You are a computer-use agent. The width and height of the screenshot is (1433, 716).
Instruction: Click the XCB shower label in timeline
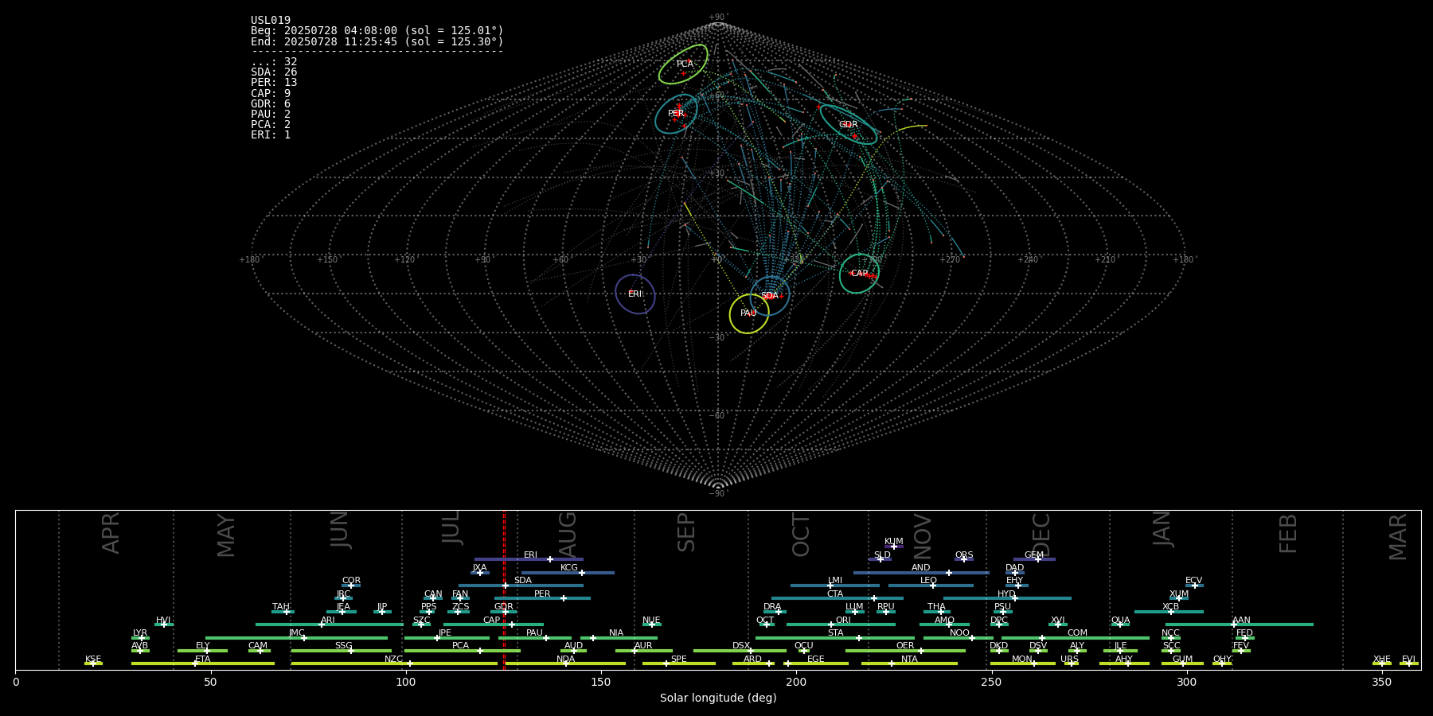(x=1171, y=607)
